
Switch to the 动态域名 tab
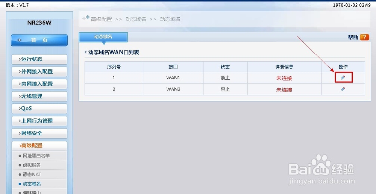(103, 37)
